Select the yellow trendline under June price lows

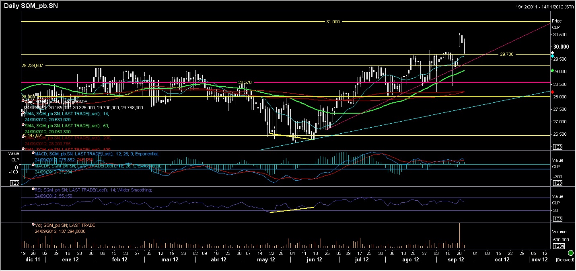(291, 137)
